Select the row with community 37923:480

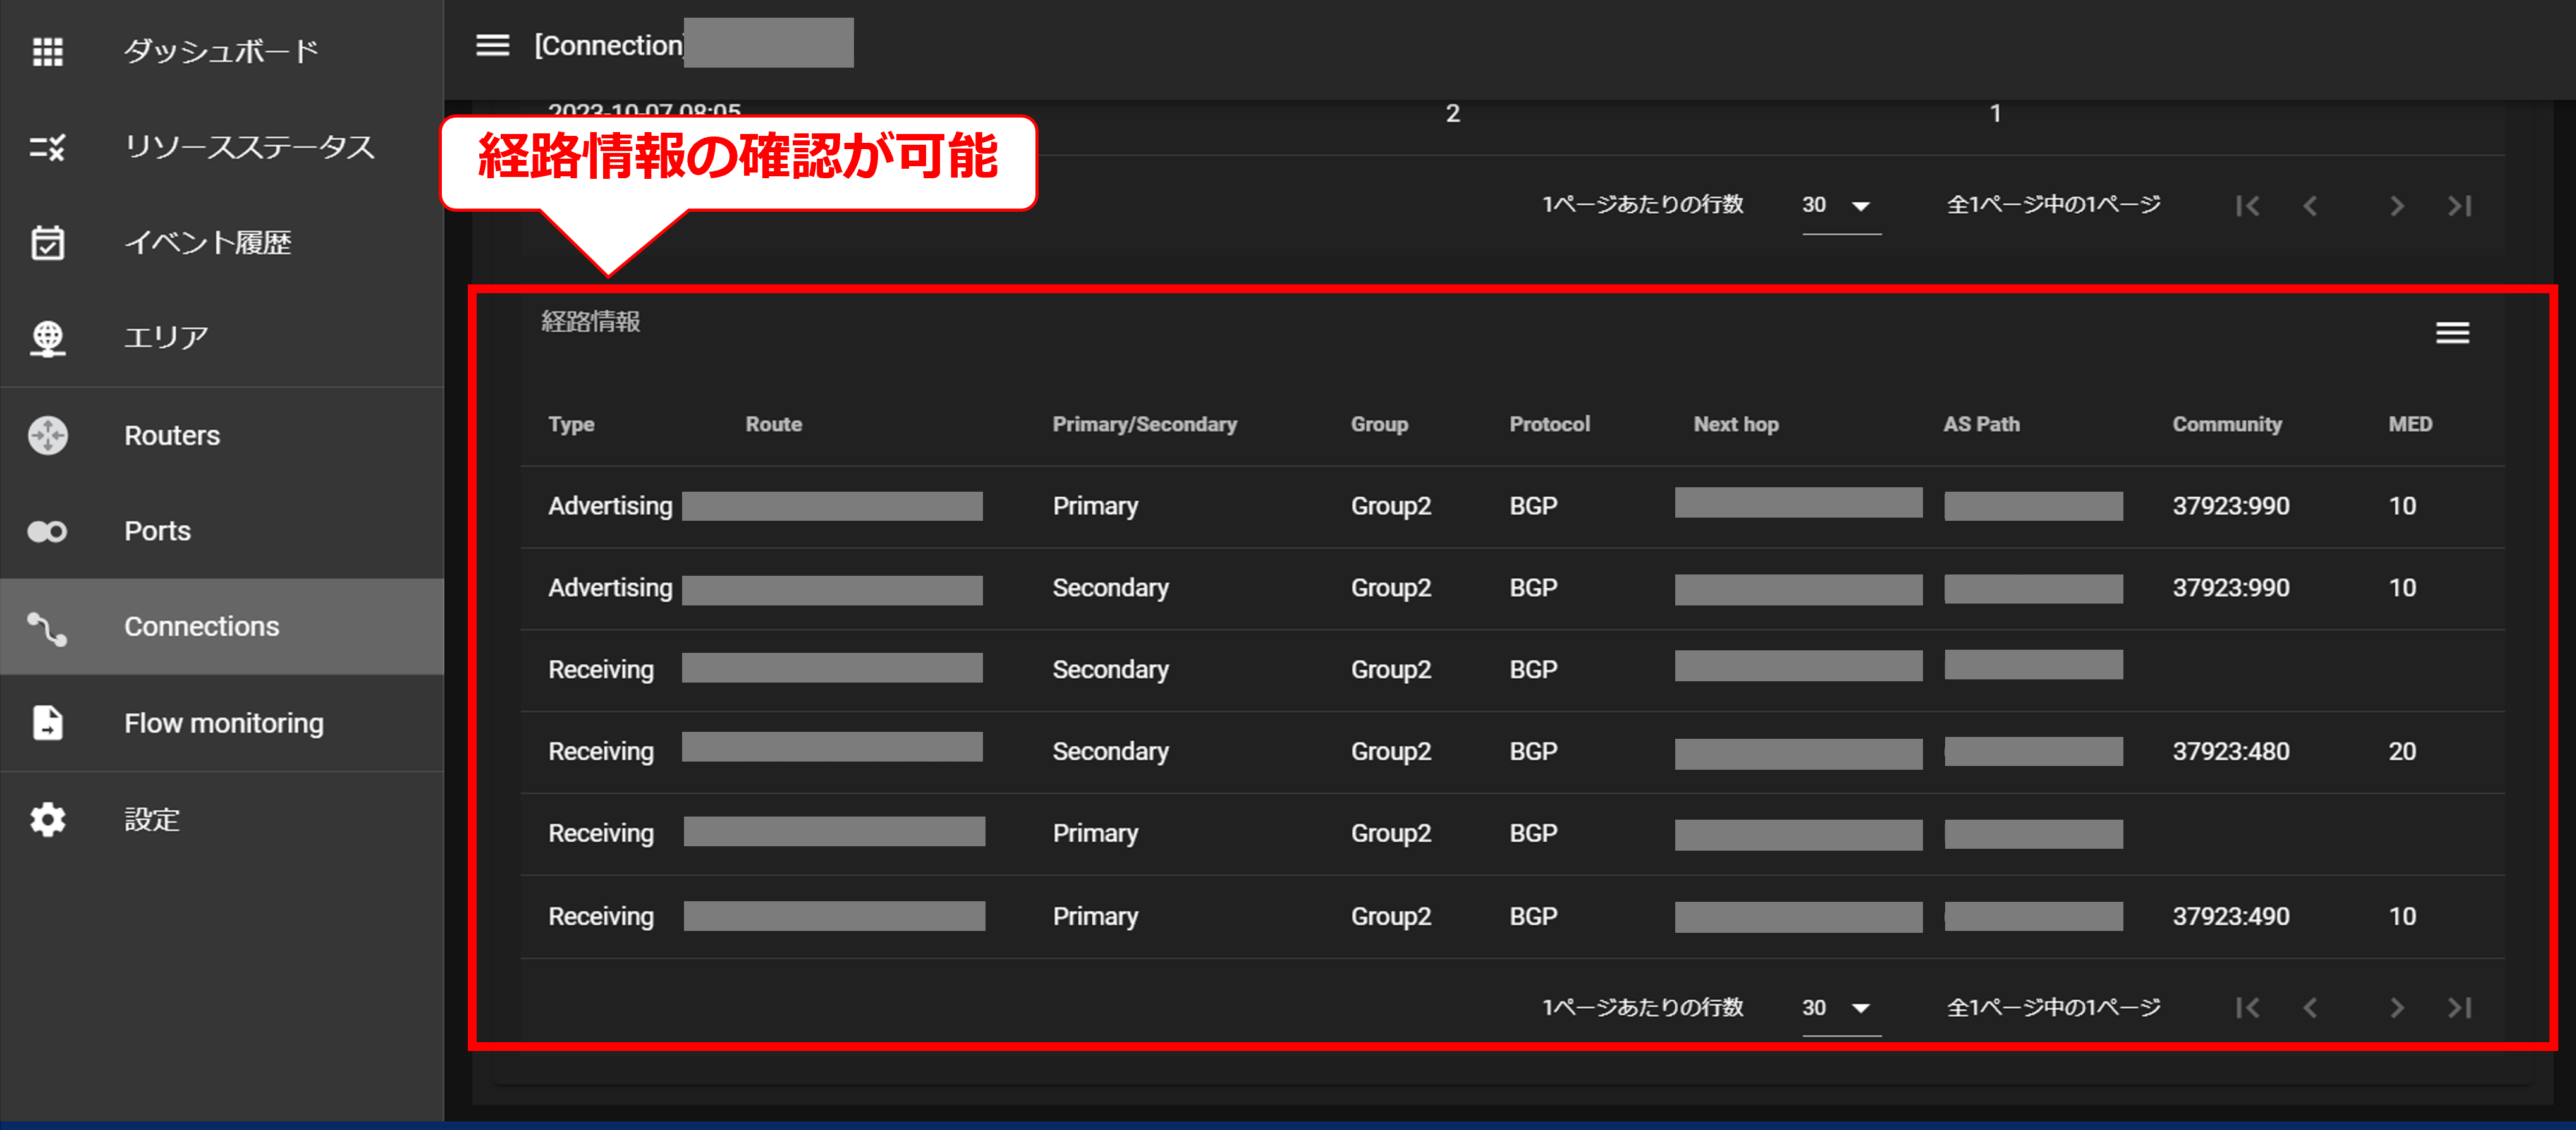(x=2230, y=751)
